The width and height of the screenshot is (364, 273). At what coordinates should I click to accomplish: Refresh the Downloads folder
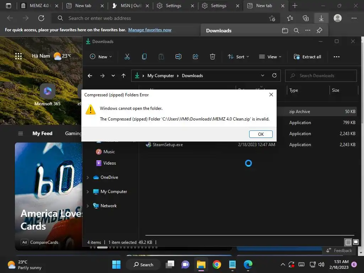(x=274, y=75)
